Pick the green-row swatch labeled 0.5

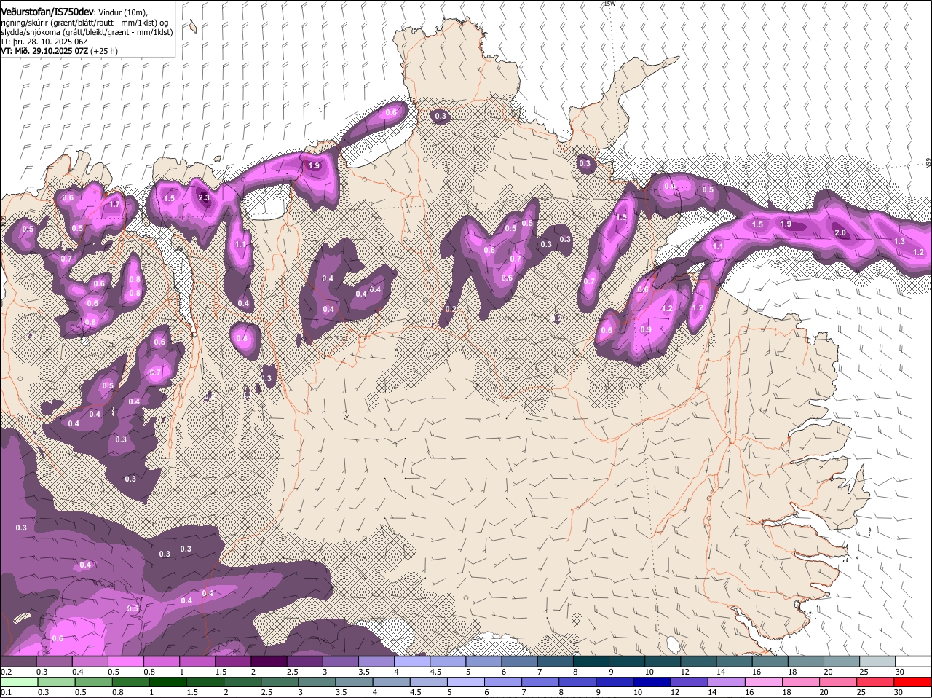[93, 682]
